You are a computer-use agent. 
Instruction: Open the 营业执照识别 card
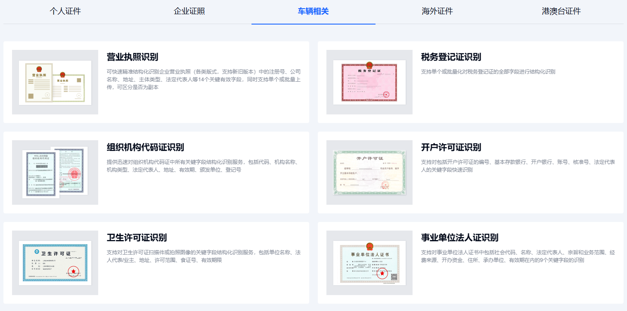pos(156,83)
